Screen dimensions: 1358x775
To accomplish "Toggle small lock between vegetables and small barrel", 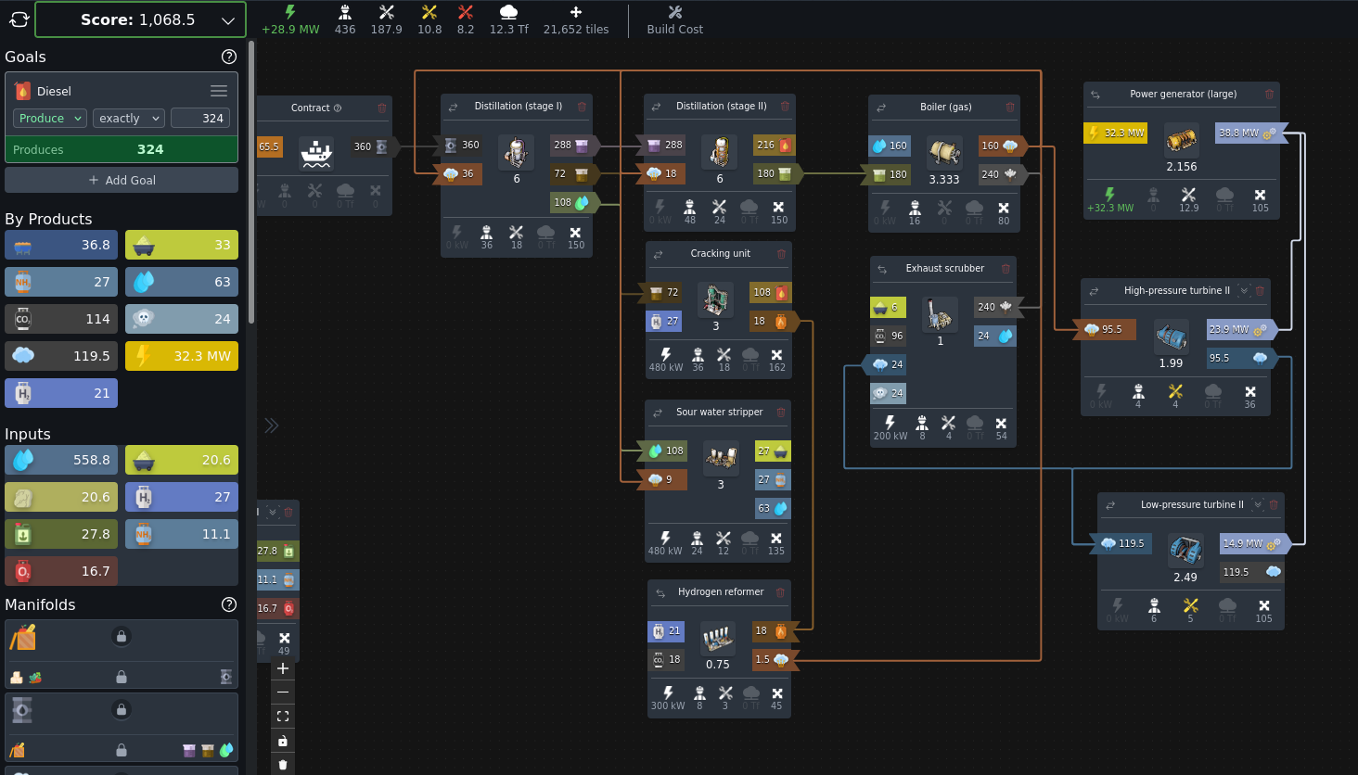I will tap(122, 677).
